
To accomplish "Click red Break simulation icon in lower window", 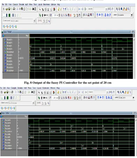I will 71,98.
